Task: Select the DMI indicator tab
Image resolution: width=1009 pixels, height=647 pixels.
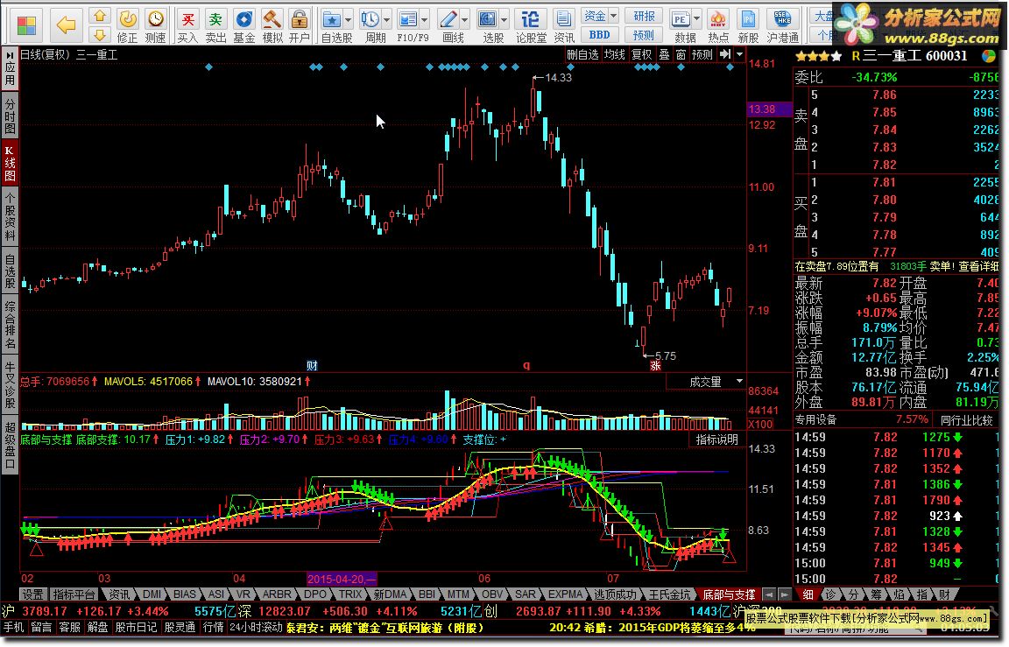Action: click(152, 594)
